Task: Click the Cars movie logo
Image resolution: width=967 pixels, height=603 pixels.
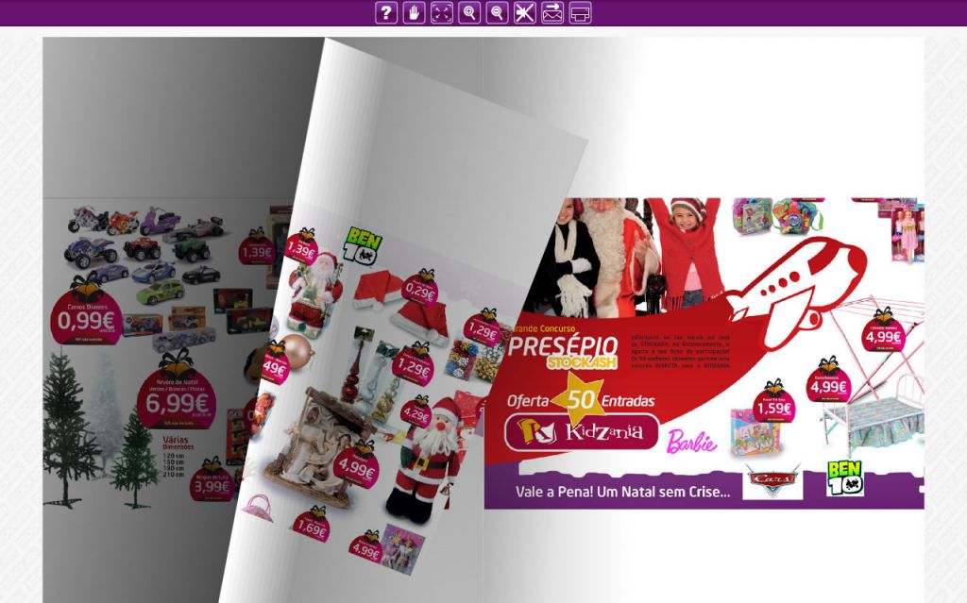Action: [x=772, y=481]
